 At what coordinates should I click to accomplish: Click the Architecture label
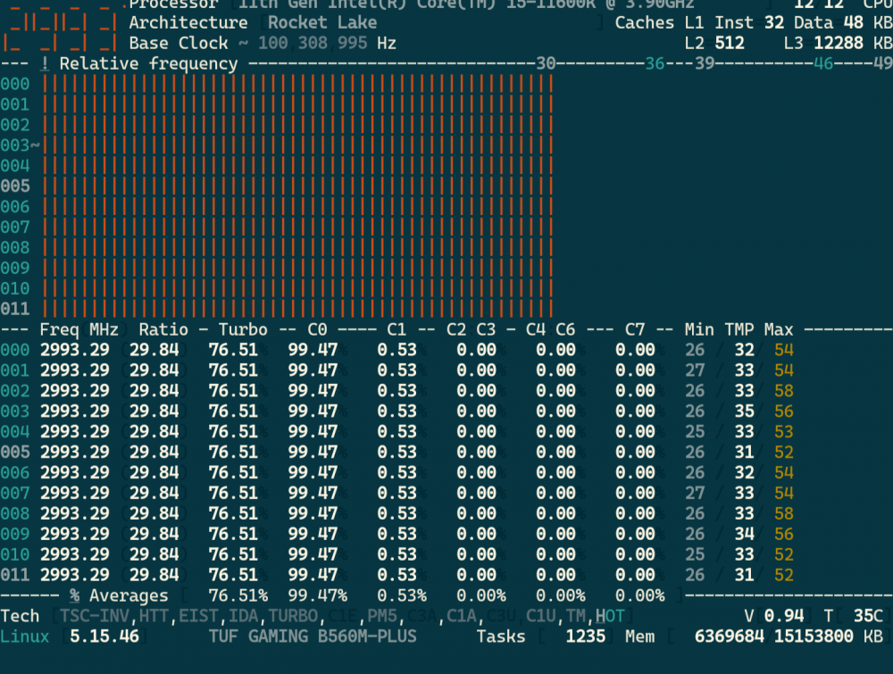188,23
